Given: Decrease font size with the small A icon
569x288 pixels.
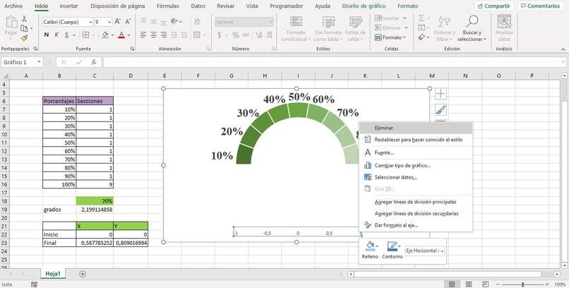Looking at the screenshot, I should (128, 22).
